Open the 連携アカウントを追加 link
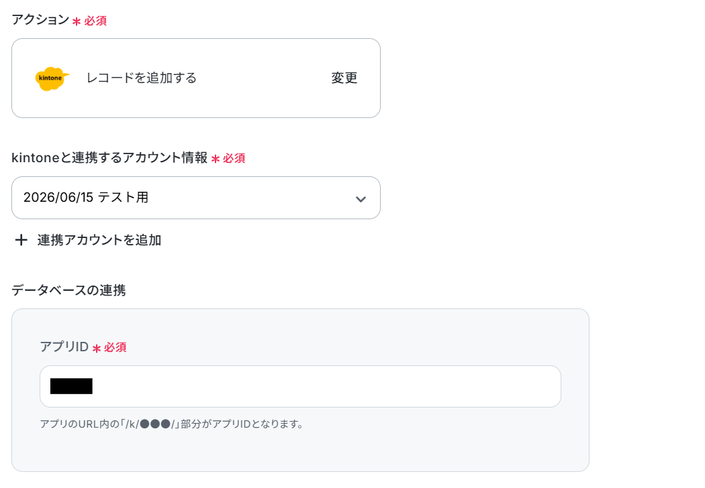705x488 pixels. 99,240
